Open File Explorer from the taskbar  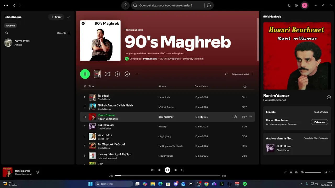coord(153,184)
